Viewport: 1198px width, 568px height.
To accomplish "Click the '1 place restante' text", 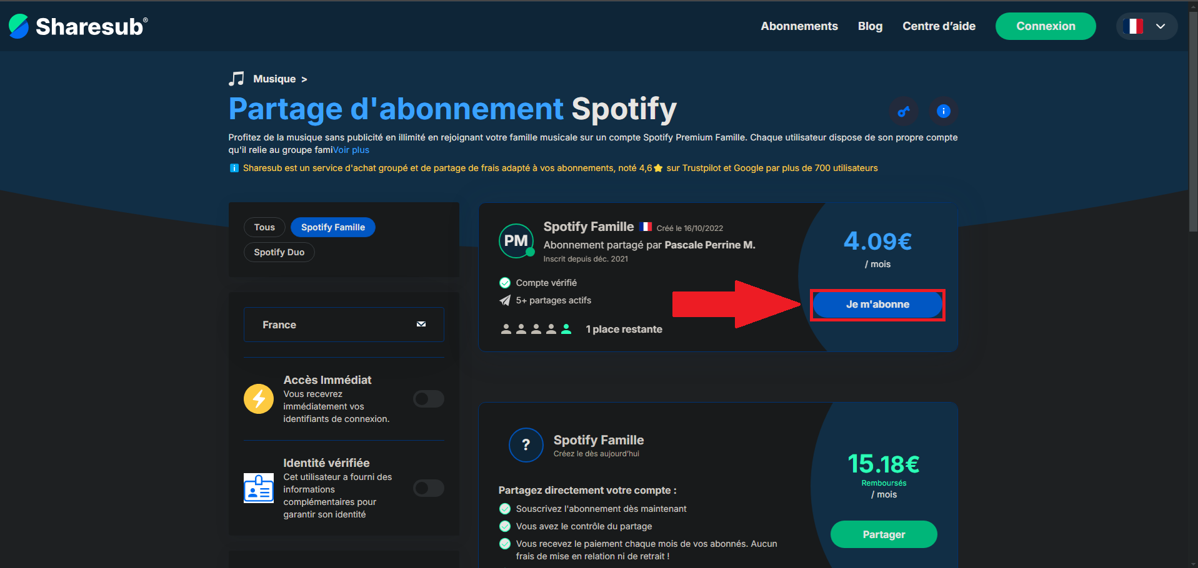I will [x=624, y=329].
